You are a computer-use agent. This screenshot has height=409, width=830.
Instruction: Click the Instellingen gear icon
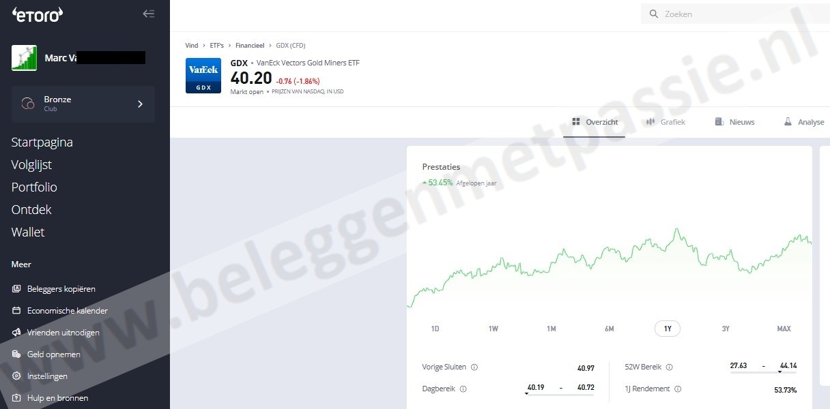point(16,376)
